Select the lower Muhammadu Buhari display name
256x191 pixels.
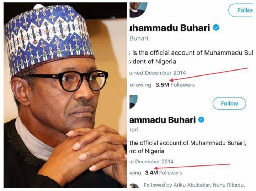(162, 120)
